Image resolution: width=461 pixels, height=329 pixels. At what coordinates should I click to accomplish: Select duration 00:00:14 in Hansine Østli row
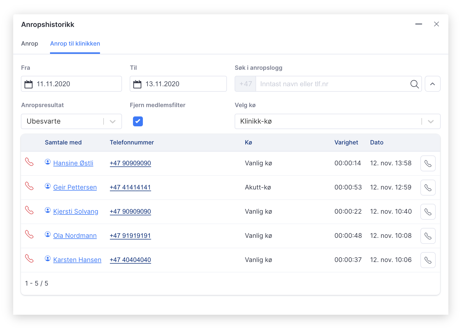348,163
